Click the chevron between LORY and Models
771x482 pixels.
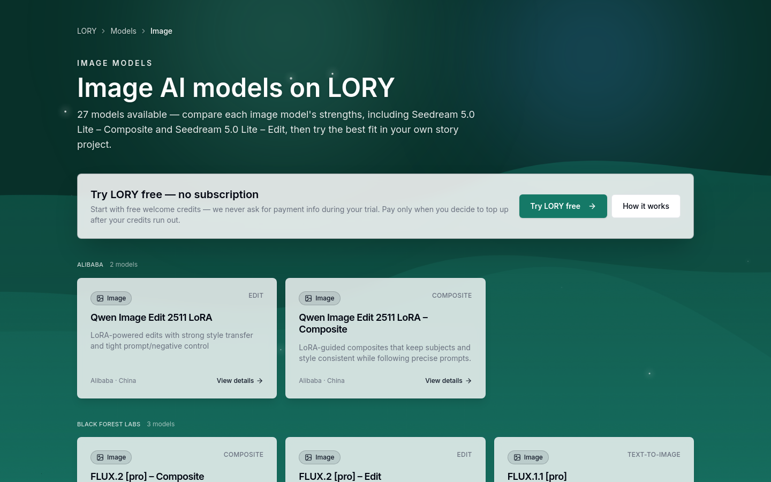103,31
